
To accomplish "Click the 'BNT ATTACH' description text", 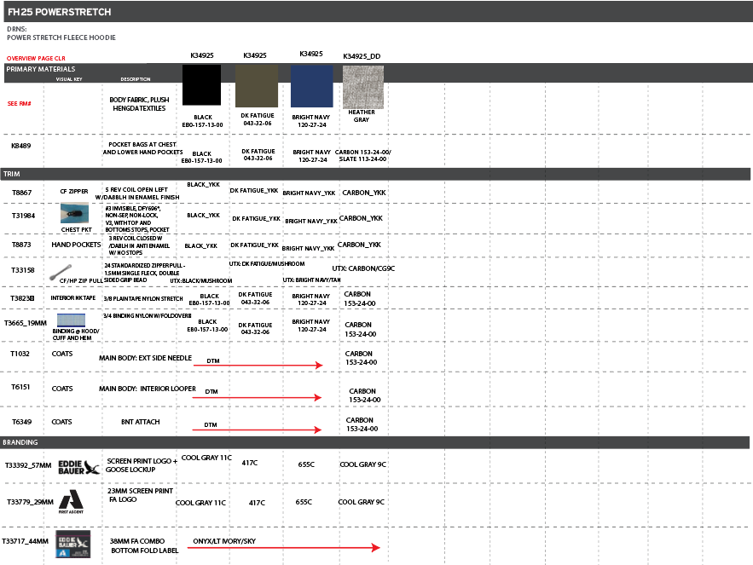I will point(140,422).
